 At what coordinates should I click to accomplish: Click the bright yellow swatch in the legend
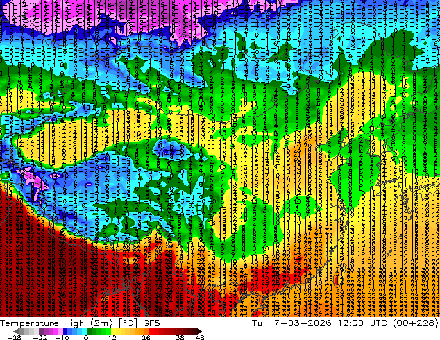(x=113, y=331)
